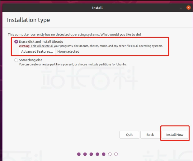
Task: Click the red Warning text
Action: (x=25, y=46)
